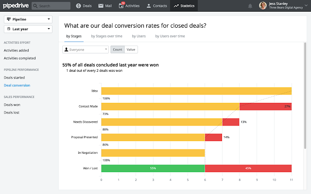Open the Last year period dropdown
This screenshot has height=194, width=311.
[x=28, y=29]
